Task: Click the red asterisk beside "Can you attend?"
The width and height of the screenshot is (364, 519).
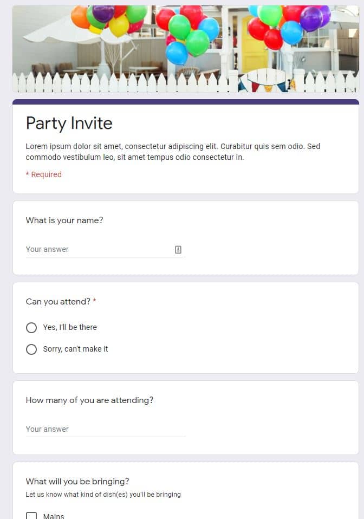Action: (x=94, y=301)
